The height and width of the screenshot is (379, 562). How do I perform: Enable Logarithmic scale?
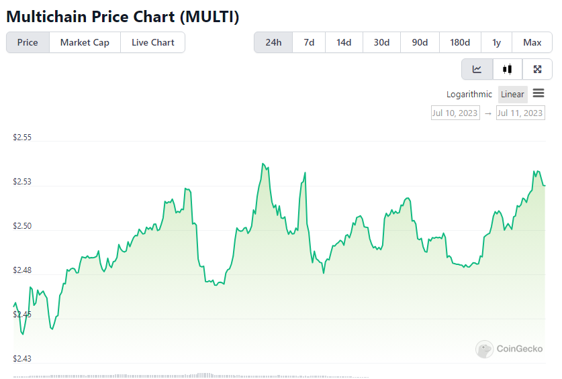tap(469, 94)
